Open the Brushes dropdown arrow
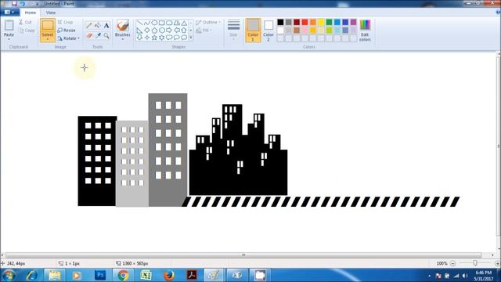This screenshot has height=282, width=501. [123, 39]
